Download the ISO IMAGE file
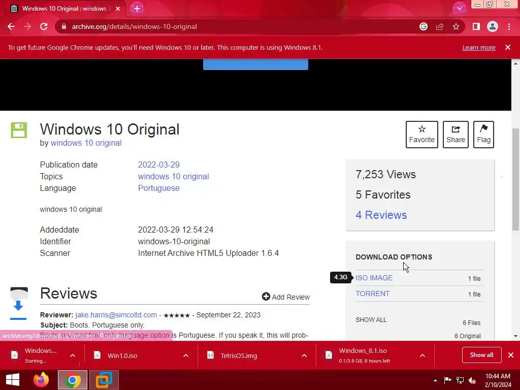The image size is (520, 390). pyautogui.click(x=374, y=278)
